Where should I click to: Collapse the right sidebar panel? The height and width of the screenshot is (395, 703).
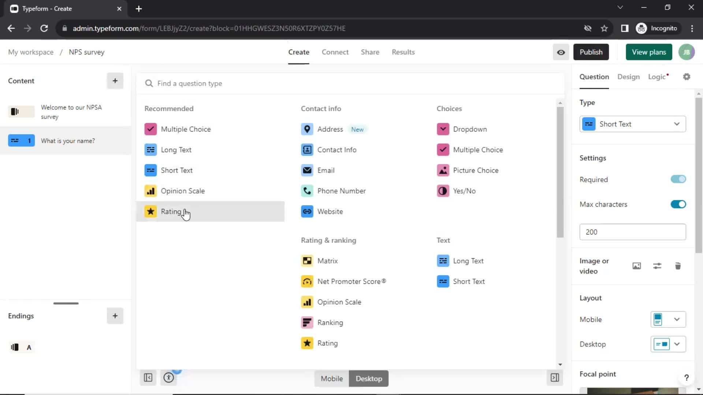click(555, 377)
